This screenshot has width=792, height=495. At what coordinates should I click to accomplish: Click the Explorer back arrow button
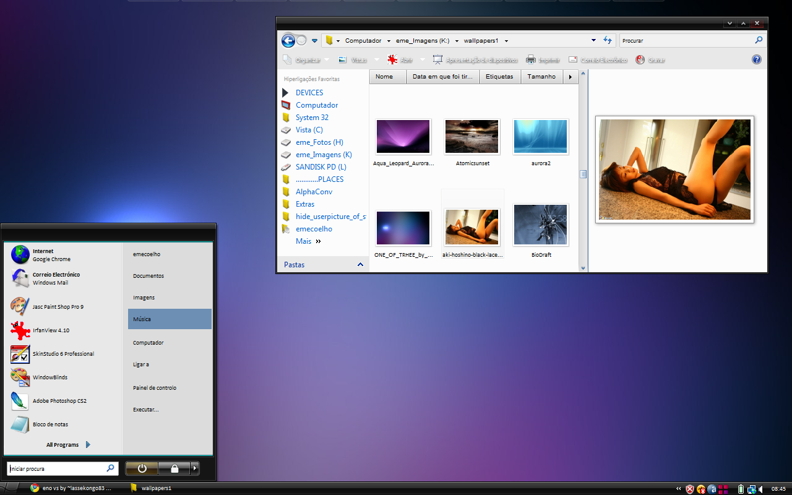(x=288, y=41)
